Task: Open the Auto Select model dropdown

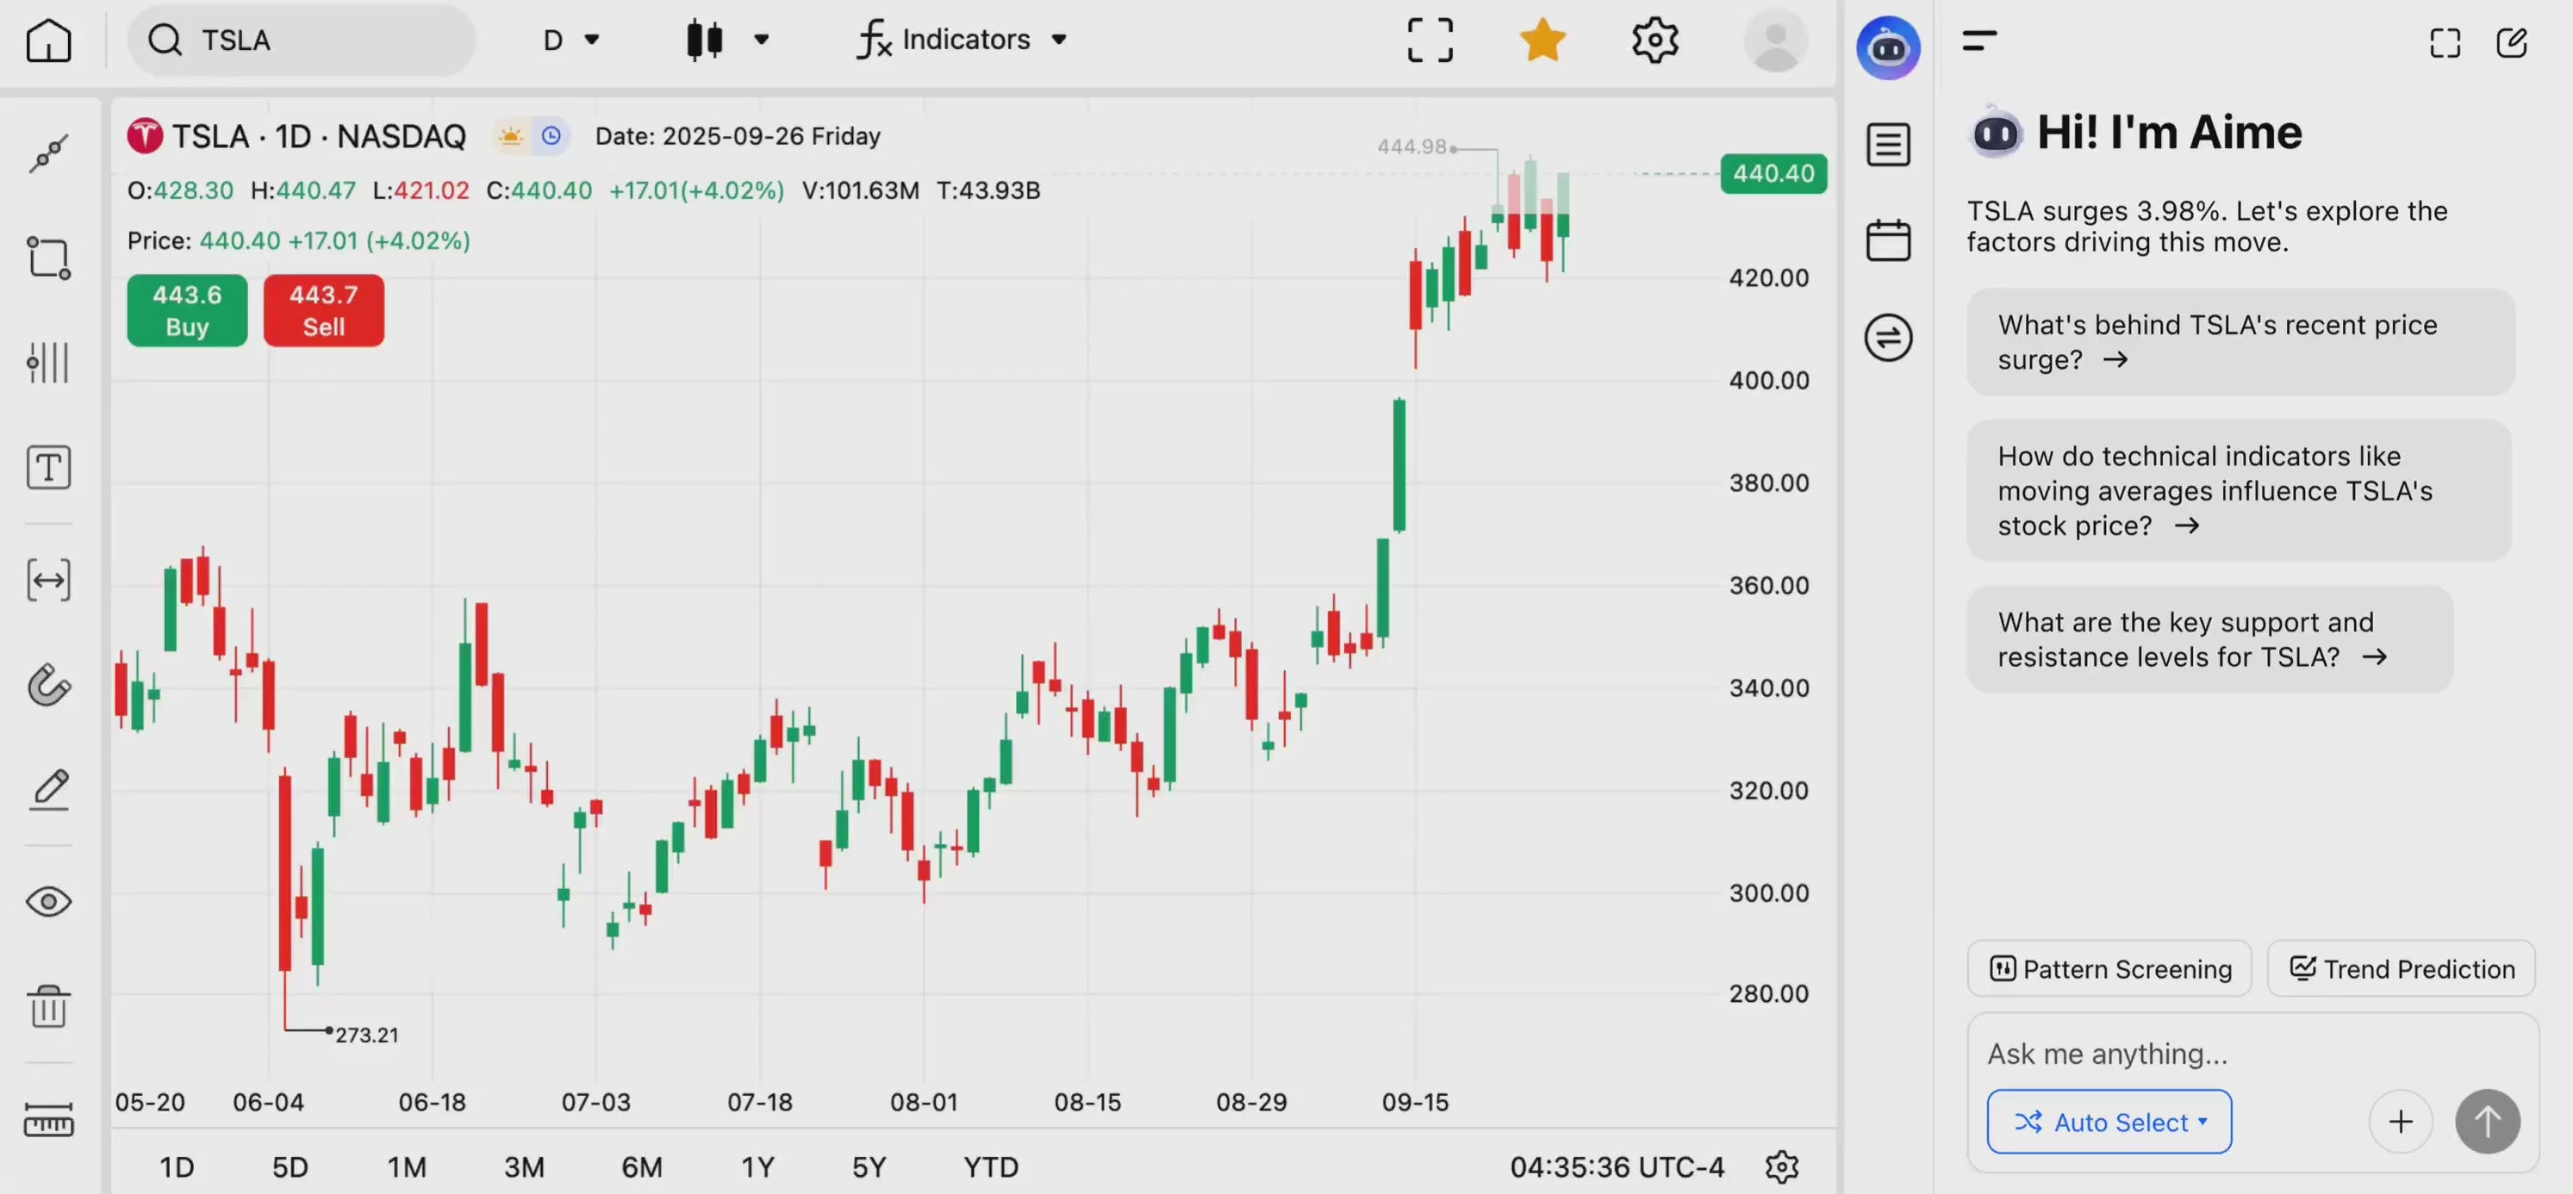Action: click(2109, 1122)
